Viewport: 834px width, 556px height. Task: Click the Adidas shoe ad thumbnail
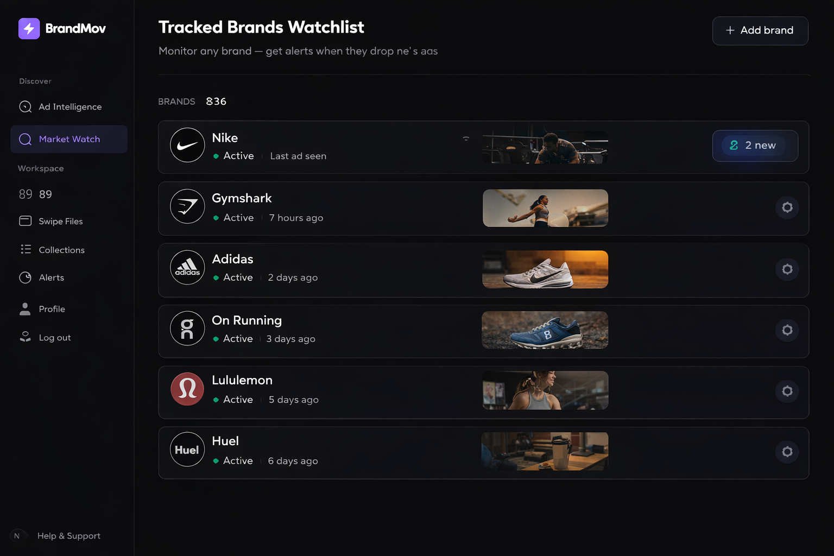545,269
